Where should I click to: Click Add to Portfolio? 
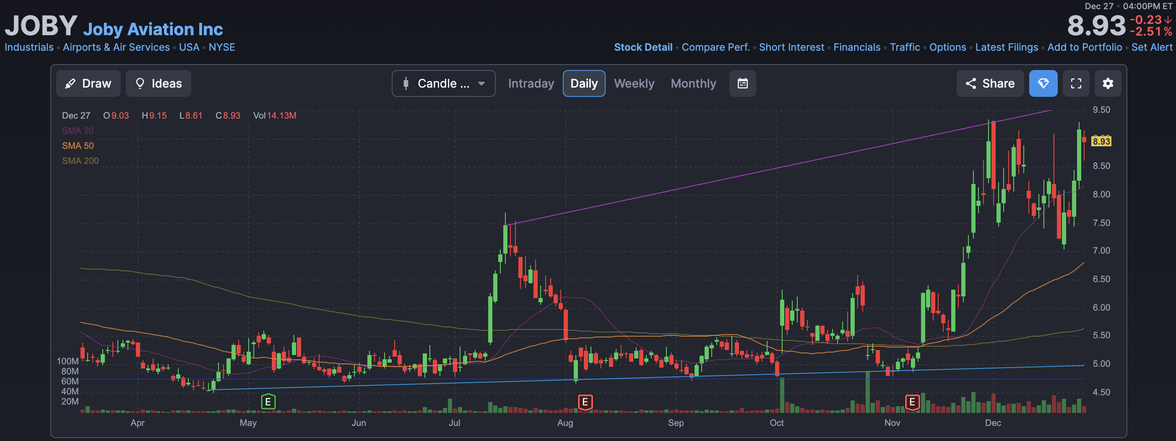click(1085, 47)
